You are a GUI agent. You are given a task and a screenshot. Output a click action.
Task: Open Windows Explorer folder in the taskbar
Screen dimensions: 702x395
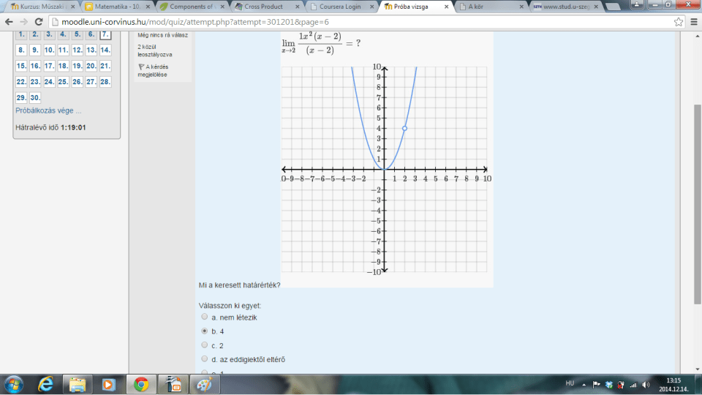pyautogui.click(x=78, y=383)
